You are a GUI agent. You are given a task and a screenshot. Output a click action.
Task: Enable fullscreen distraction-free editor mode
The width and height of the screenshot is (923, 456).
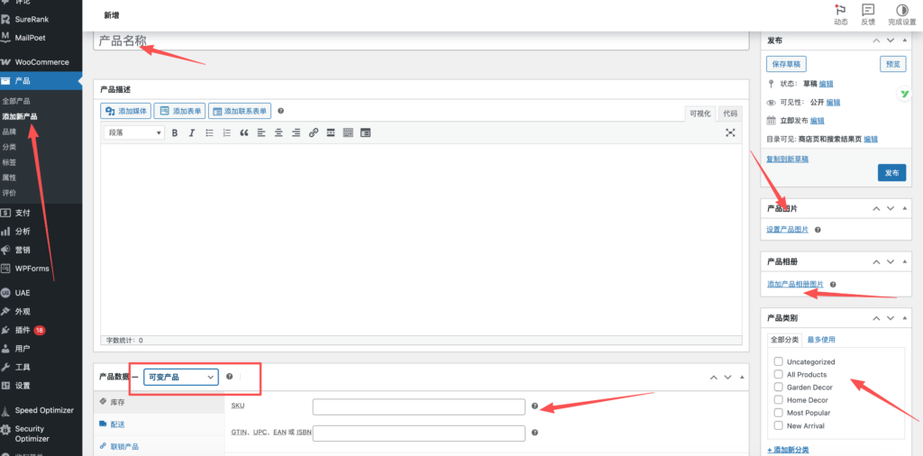pyautogui.click(x=730, y=132)
